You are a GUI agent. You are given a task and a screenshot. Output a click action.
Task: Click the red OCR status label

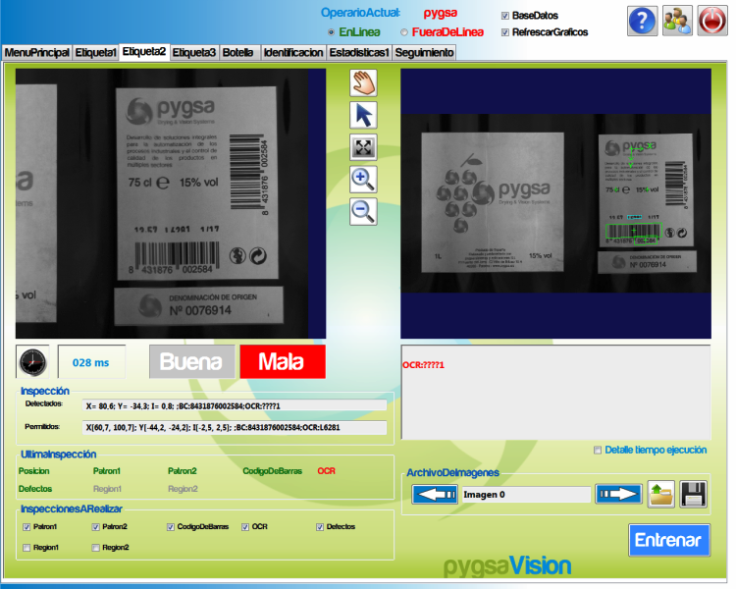(x=326, y=471)
